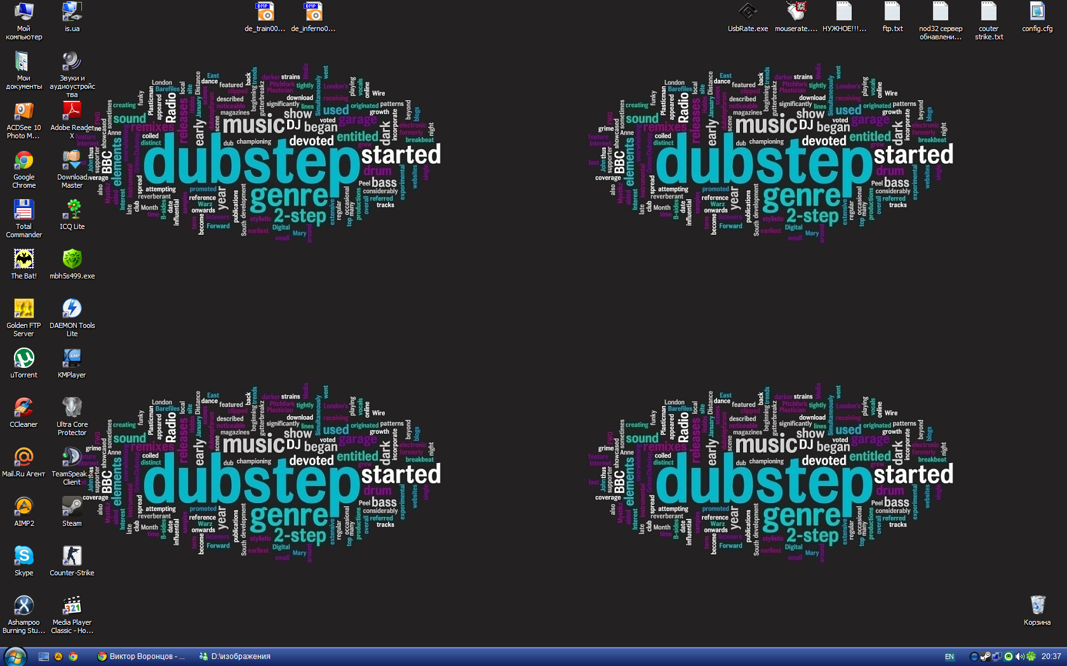This screenshot has width=1067, height=666.
Task: Click the green circular tray icon
Action: click(1008, 656)
